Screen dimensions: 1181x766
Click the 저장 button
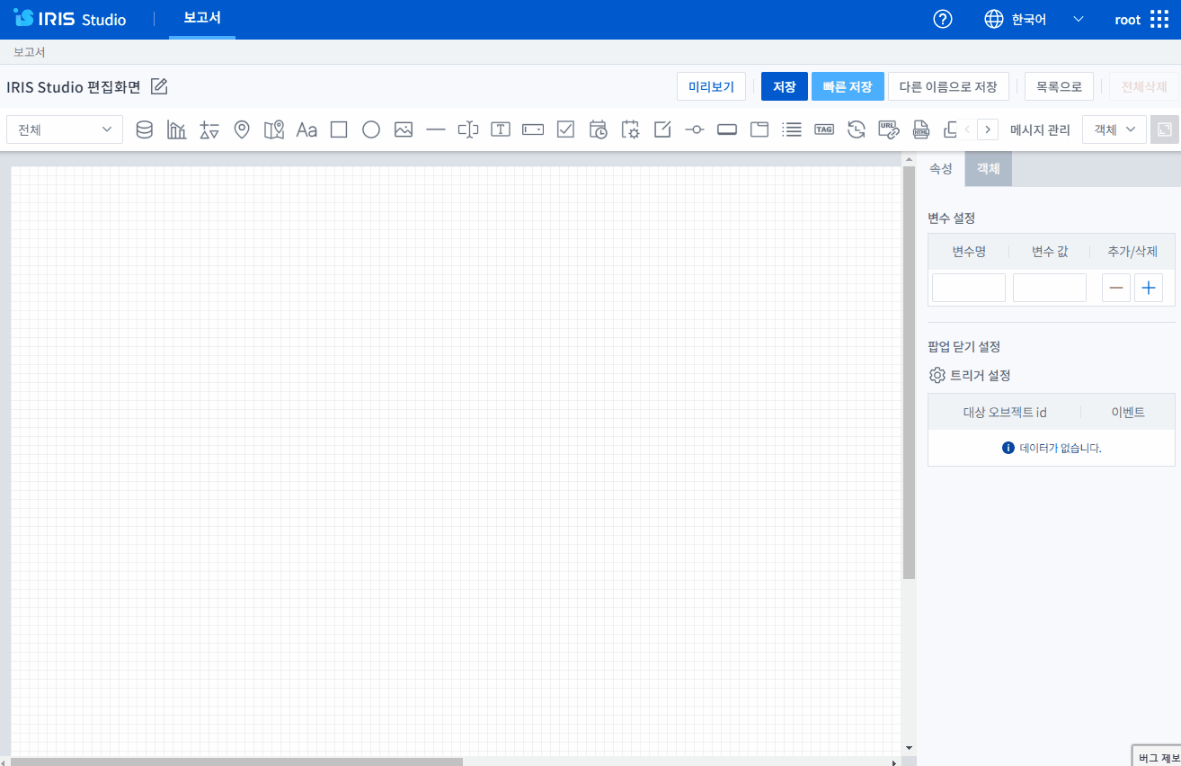click(785, 86)
